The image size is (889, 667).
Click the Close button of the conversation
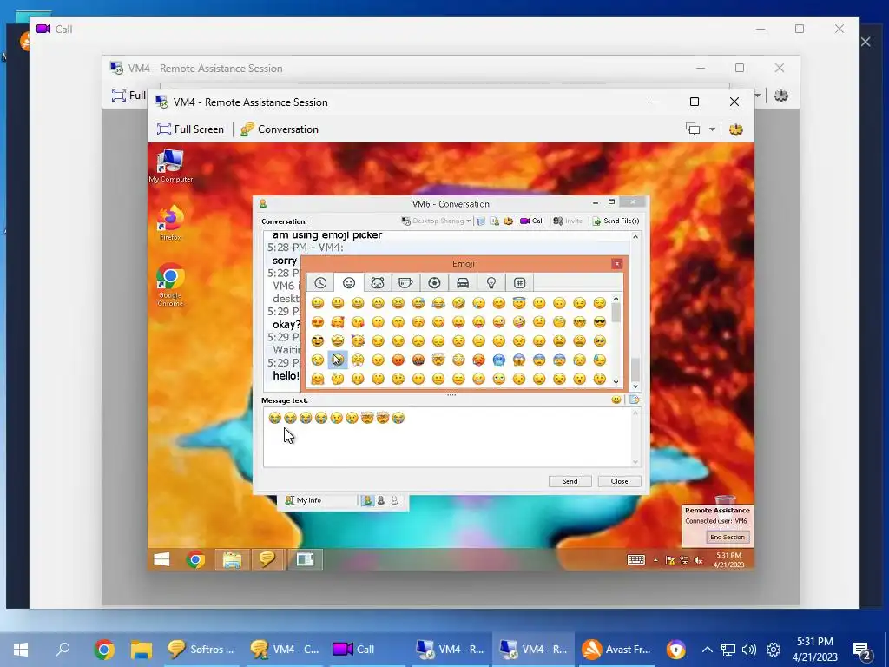coord(619,481)
